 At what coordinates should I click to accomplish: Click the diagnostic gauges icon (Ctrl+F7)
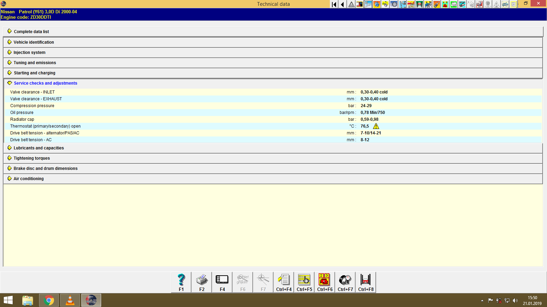(345, 282)
